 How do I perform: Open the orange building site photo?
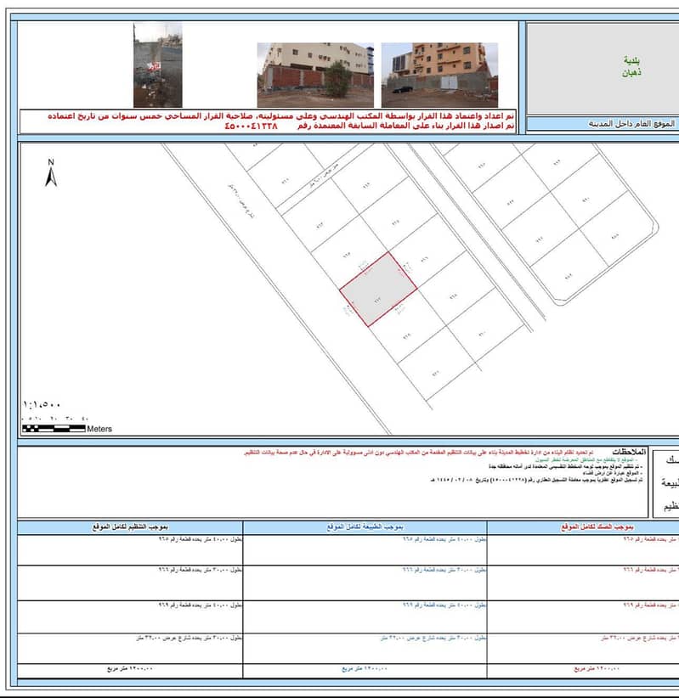[439, 75]
